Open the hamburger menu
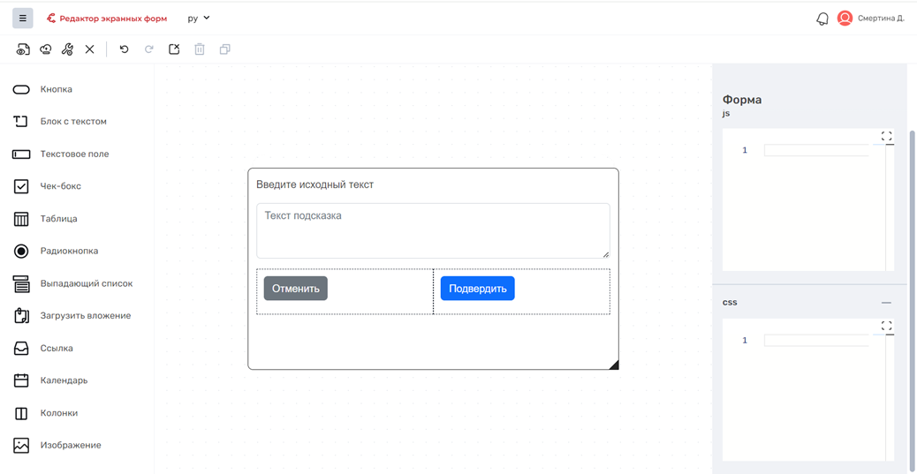The height and width of the screenshot is (474, 917). [23, 19]
